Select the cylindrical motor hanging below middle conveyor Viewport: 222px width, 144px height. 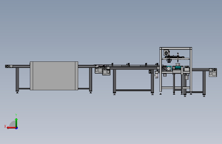(156, 75)
